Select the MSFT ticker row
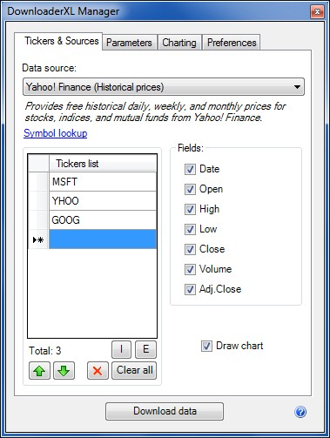 click(x=103, y=182)
